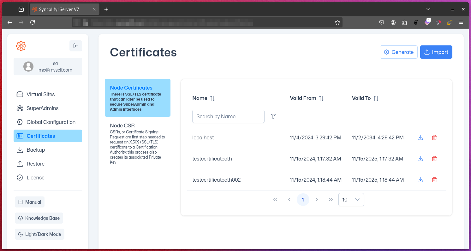Check the License status page
The width and height of the screenshot is (471, 251).
pyautogui.click(x=35, y=178)
